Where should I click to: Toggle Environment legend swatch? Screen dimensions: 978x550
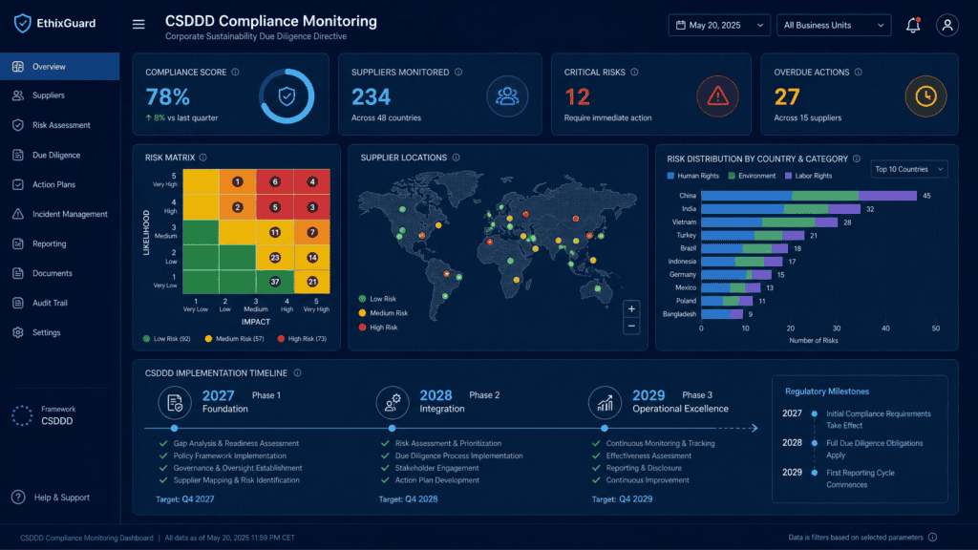coord(732,176)
